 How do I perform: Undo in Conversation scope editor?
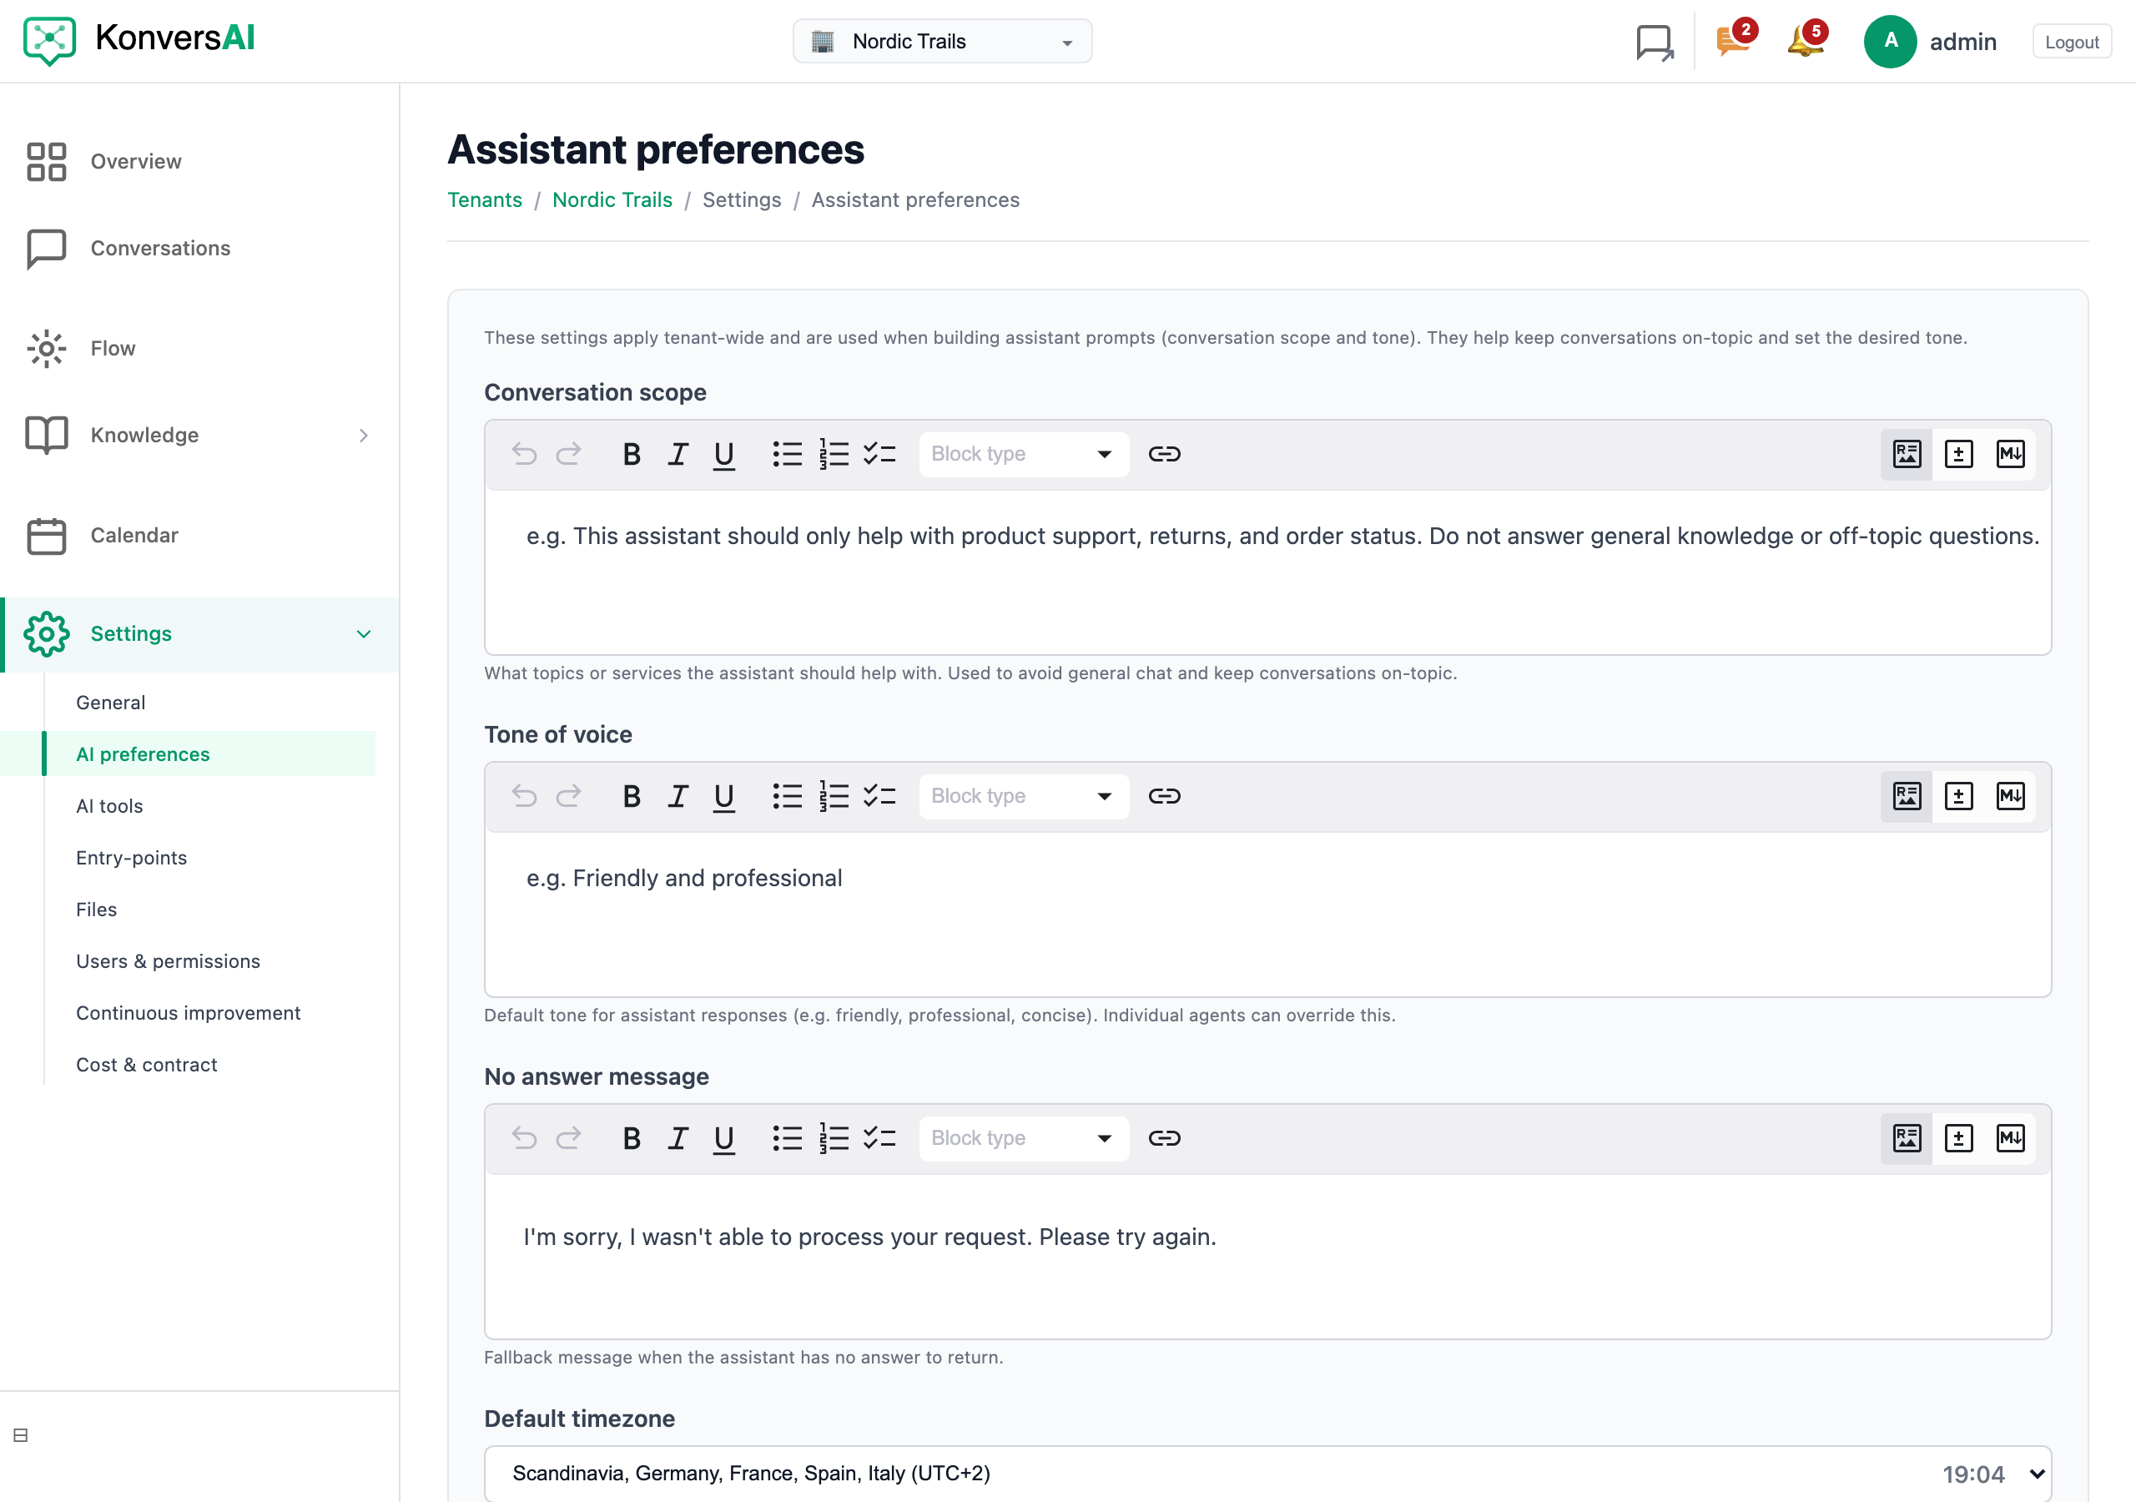525,454
